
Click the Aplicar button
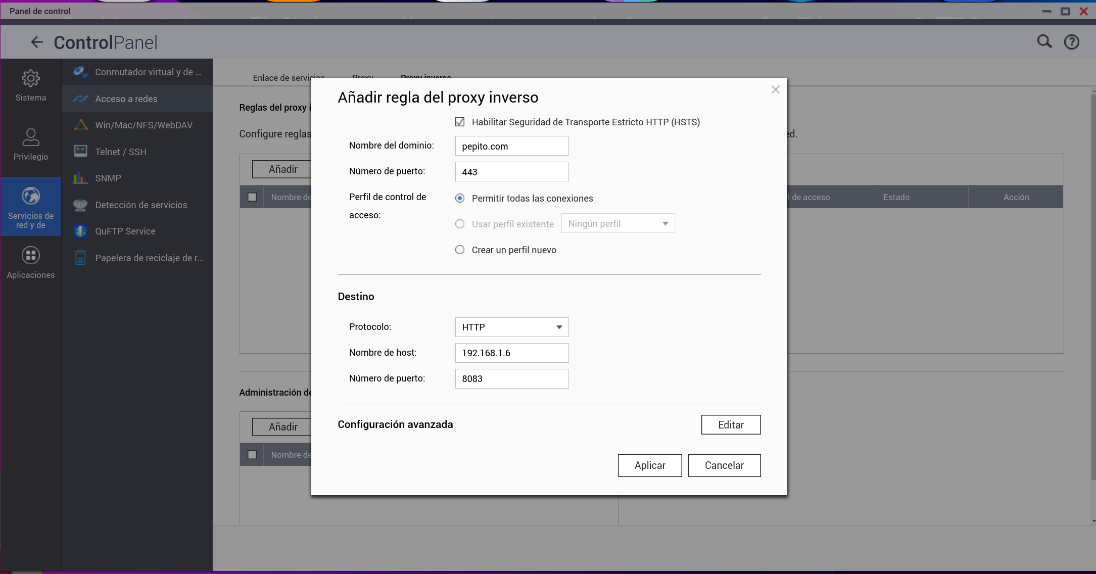tap(649, 465)
